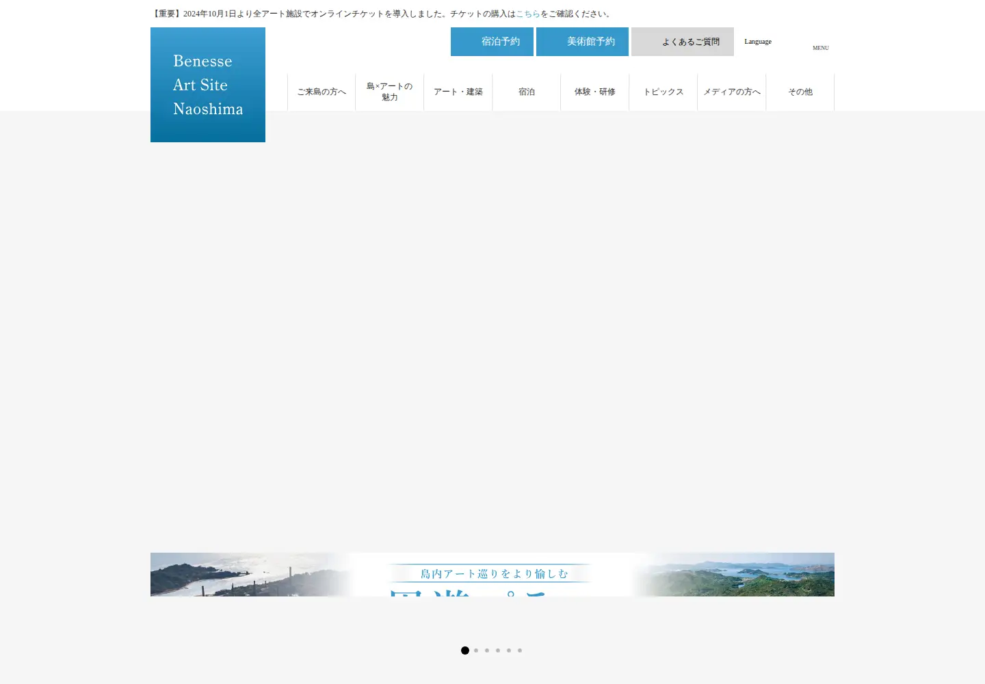Open 宿泊予約 lodging reservation button
The image size is (985, 684).
tap(492, 42)
